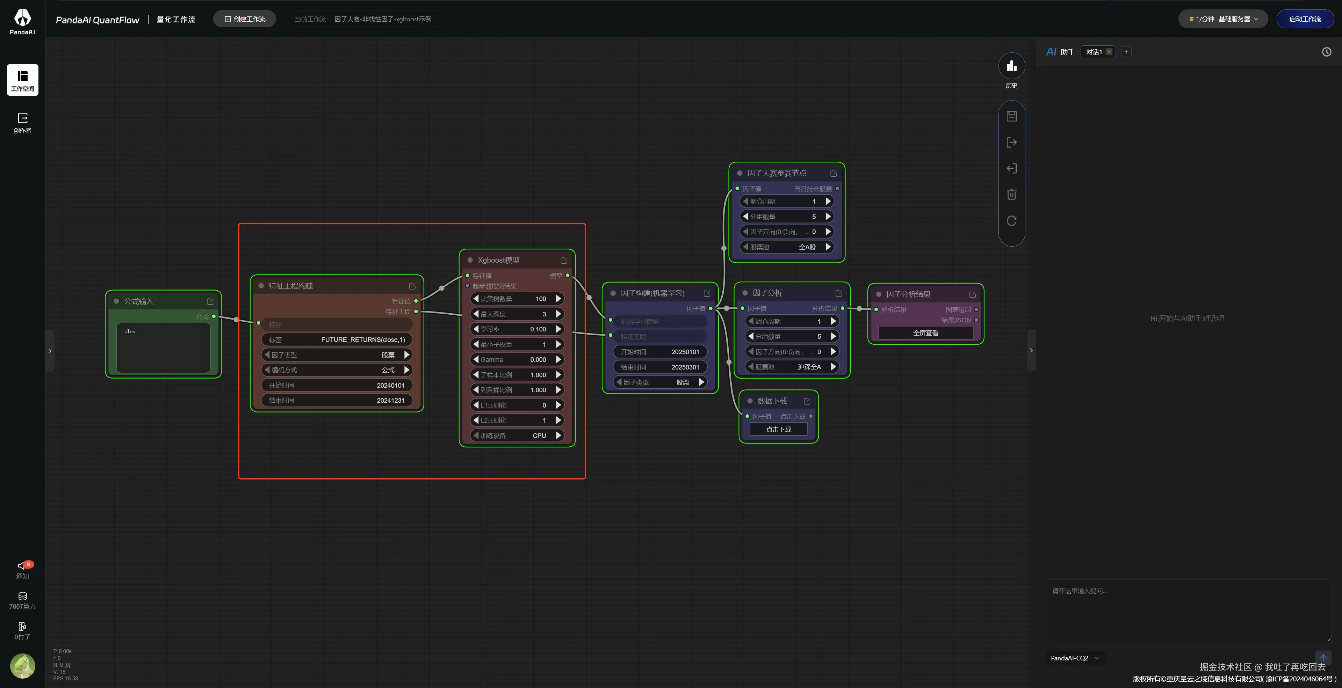Increase 决策树数量 value with right arrow
1342x688 pixels.
(x=558, y=299)
